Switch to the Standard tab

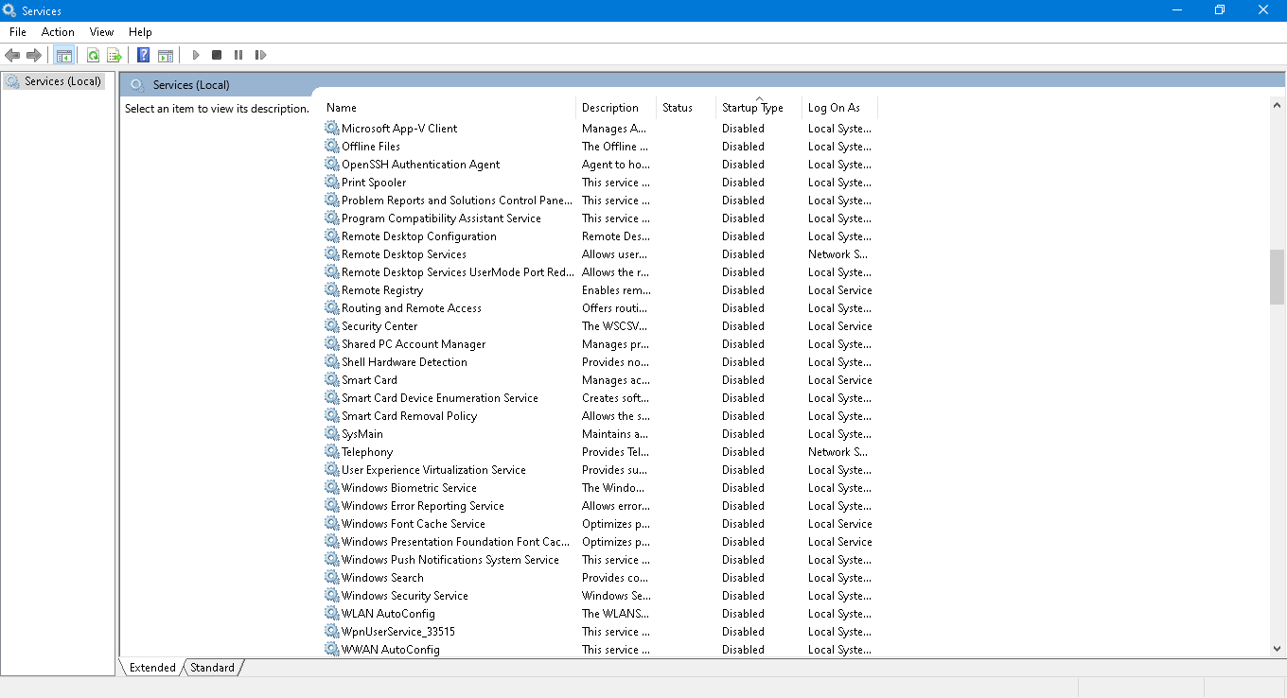tap(212, 668)
